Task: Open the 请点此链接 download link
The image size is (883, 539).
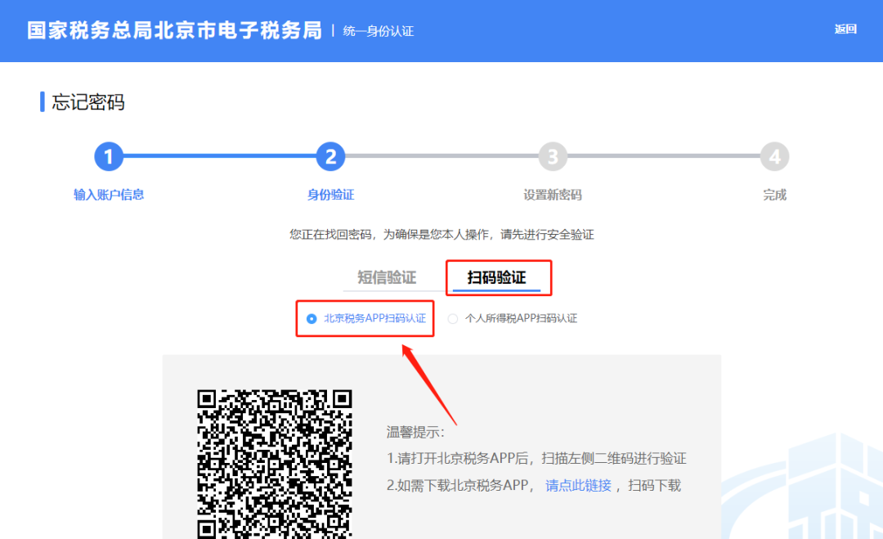Action: point(578,486)
